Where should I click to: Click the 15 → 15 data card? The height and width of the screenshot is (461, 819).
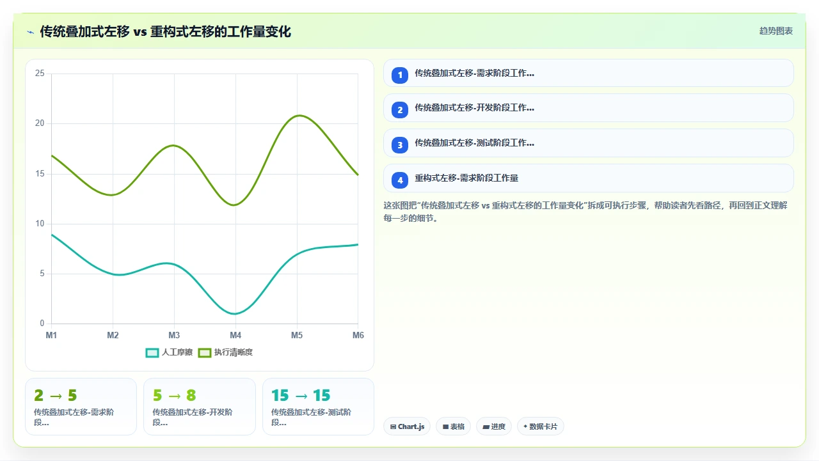[x=318, y=407]
